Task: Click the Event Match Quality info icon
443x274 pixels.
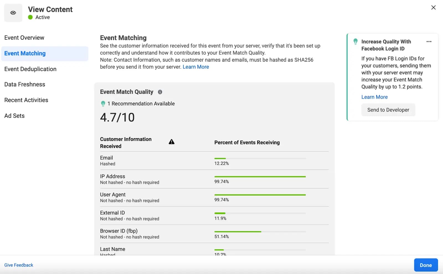Action: [160, 92]
